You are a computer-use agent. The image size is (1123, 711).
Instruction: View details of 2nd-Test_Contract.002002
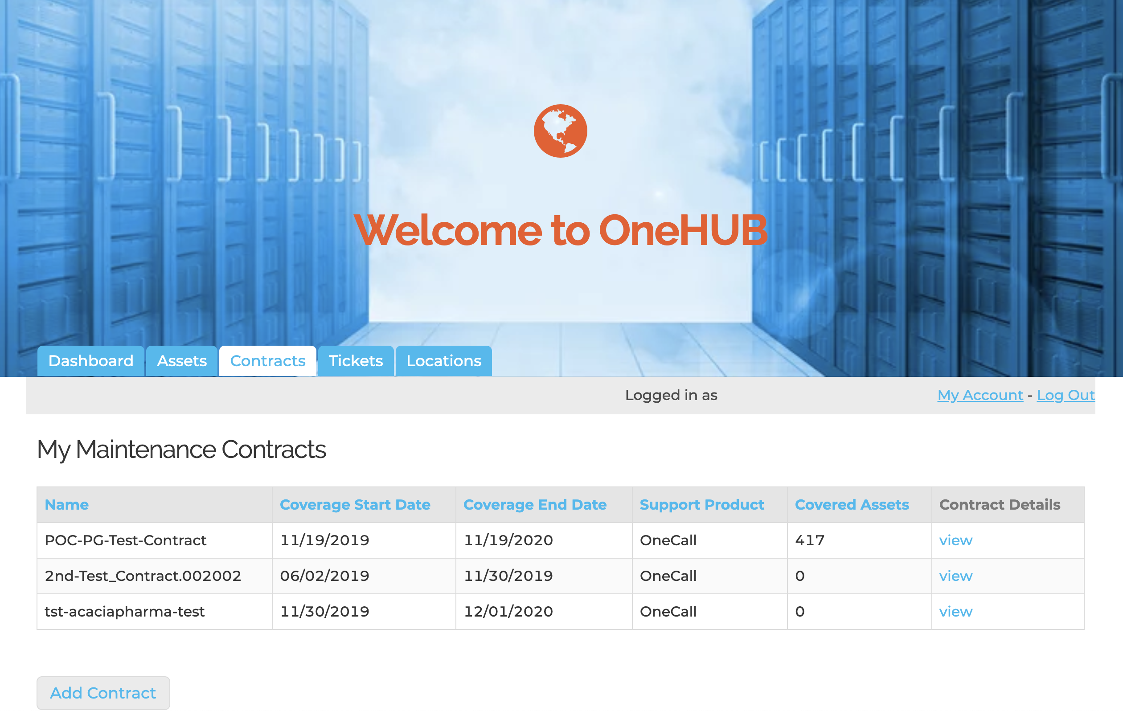(x=955, y=576)
